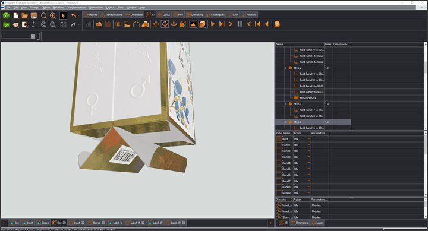Image resolution: width=428 pixels, height=231 pixels.
Task: Switch to the Diemaking toolbar tab
Action: 194,15
